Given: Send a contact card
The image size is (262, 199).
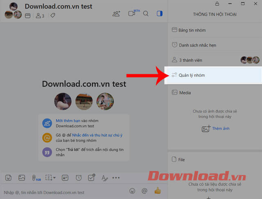Looking at the screenshot, I should tap(65, 178).
